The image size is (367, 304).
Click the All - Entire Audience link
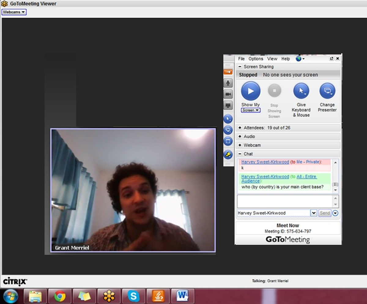[279, 179]
